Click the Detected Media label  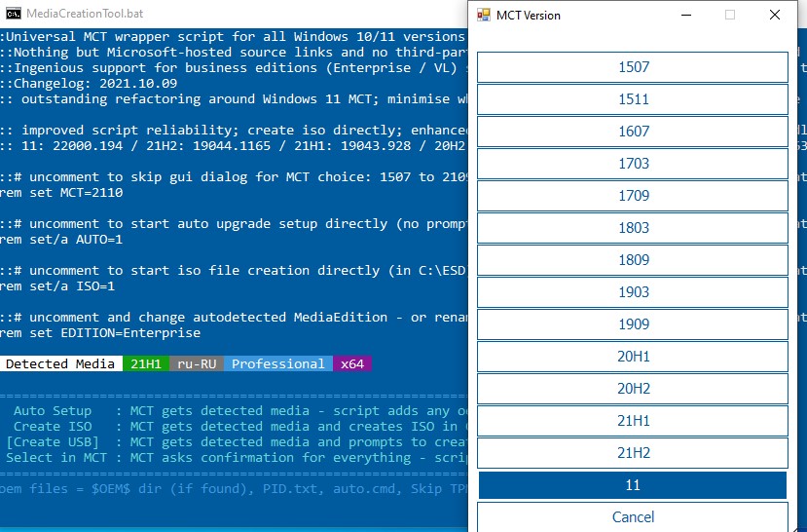point(60,363)
